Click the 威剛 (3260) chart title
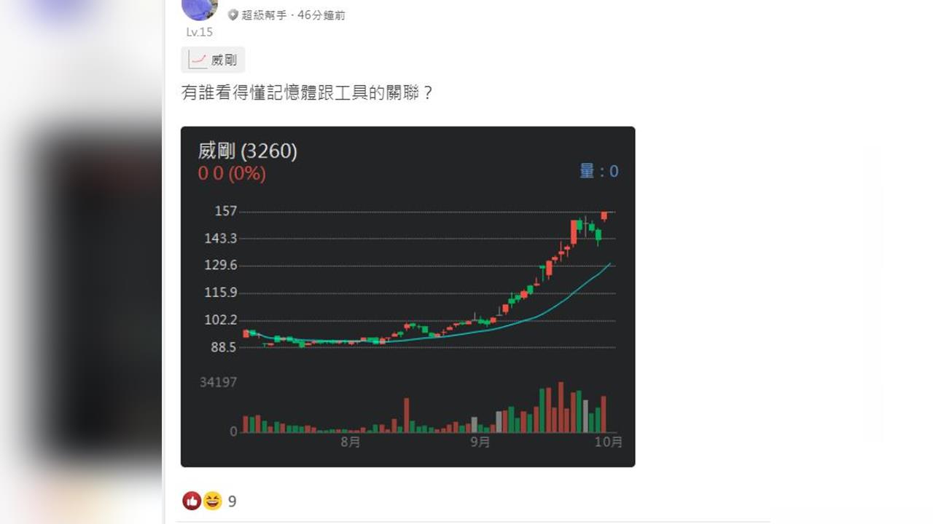 coord(248,151)
